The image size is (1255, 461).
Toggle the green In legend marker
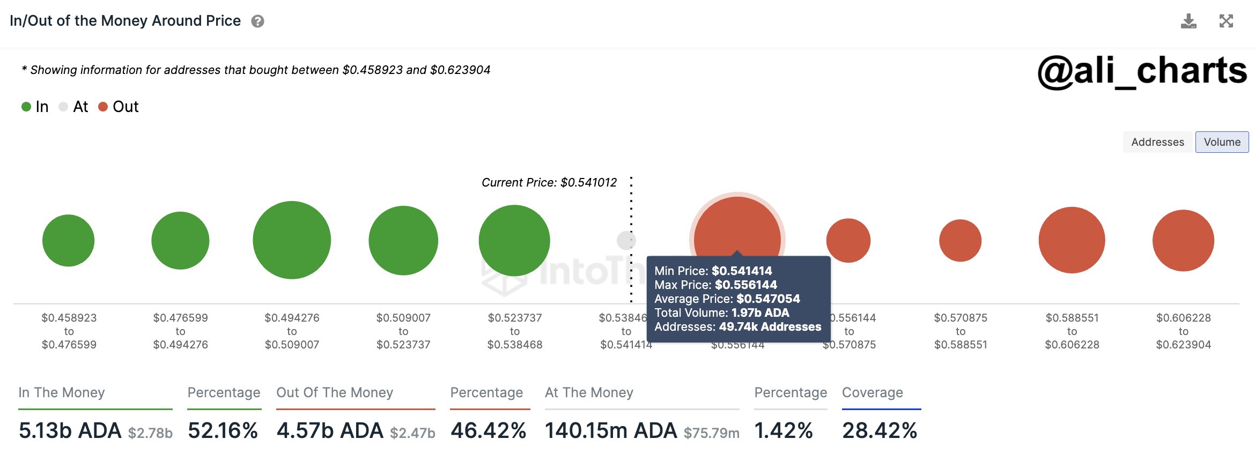[x=26, y=107]
